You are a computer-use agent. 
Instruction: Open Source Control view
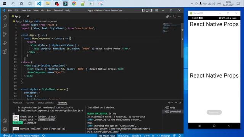5,34
